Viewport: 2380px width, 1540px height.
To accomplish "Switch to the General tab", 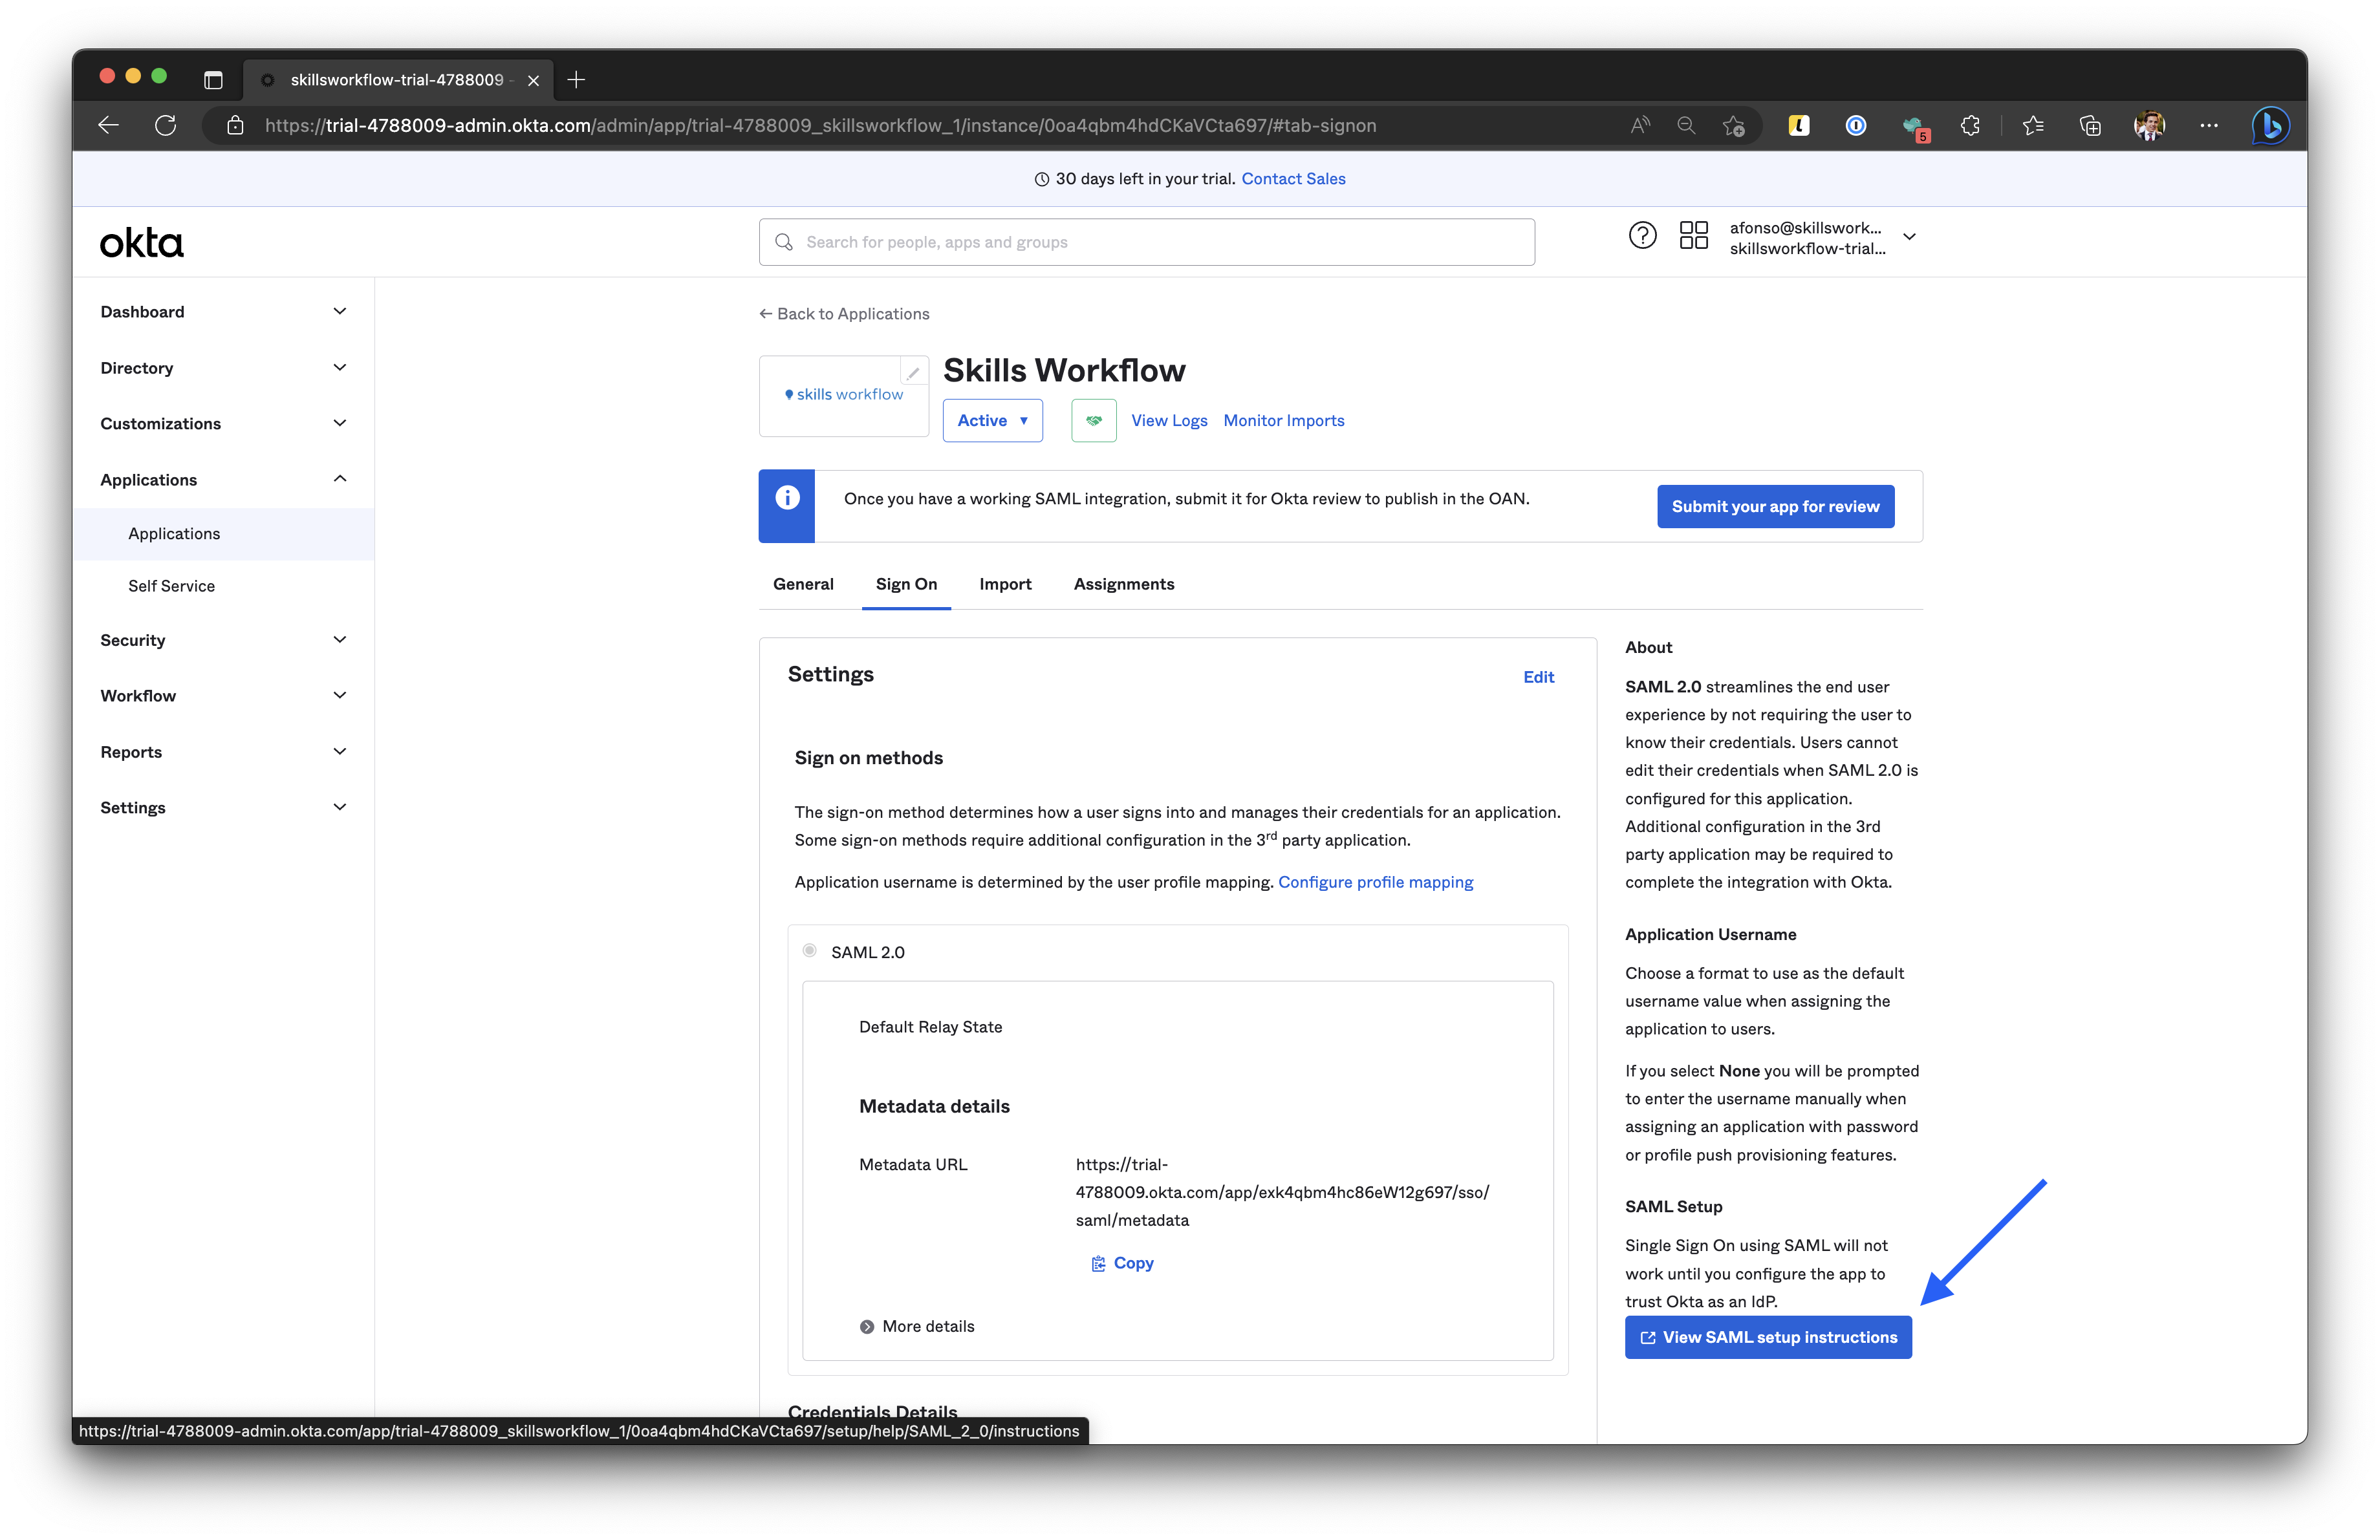I will [x=803, y=584].
